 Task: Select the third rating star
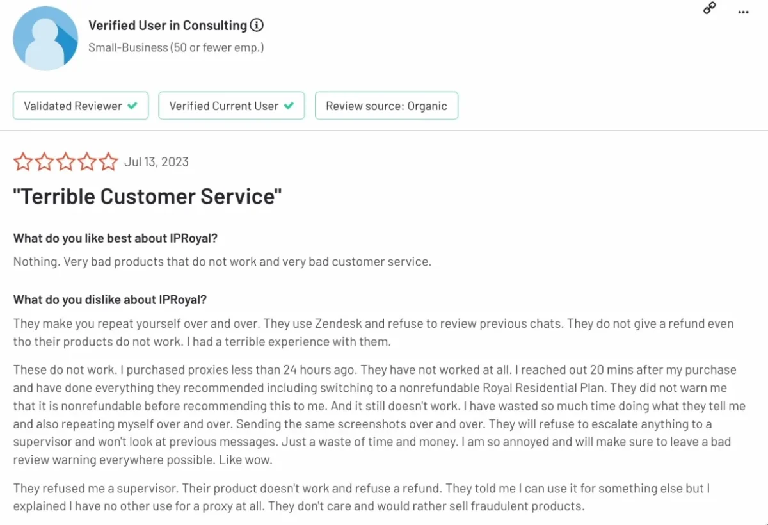click(x=66, y=161)
